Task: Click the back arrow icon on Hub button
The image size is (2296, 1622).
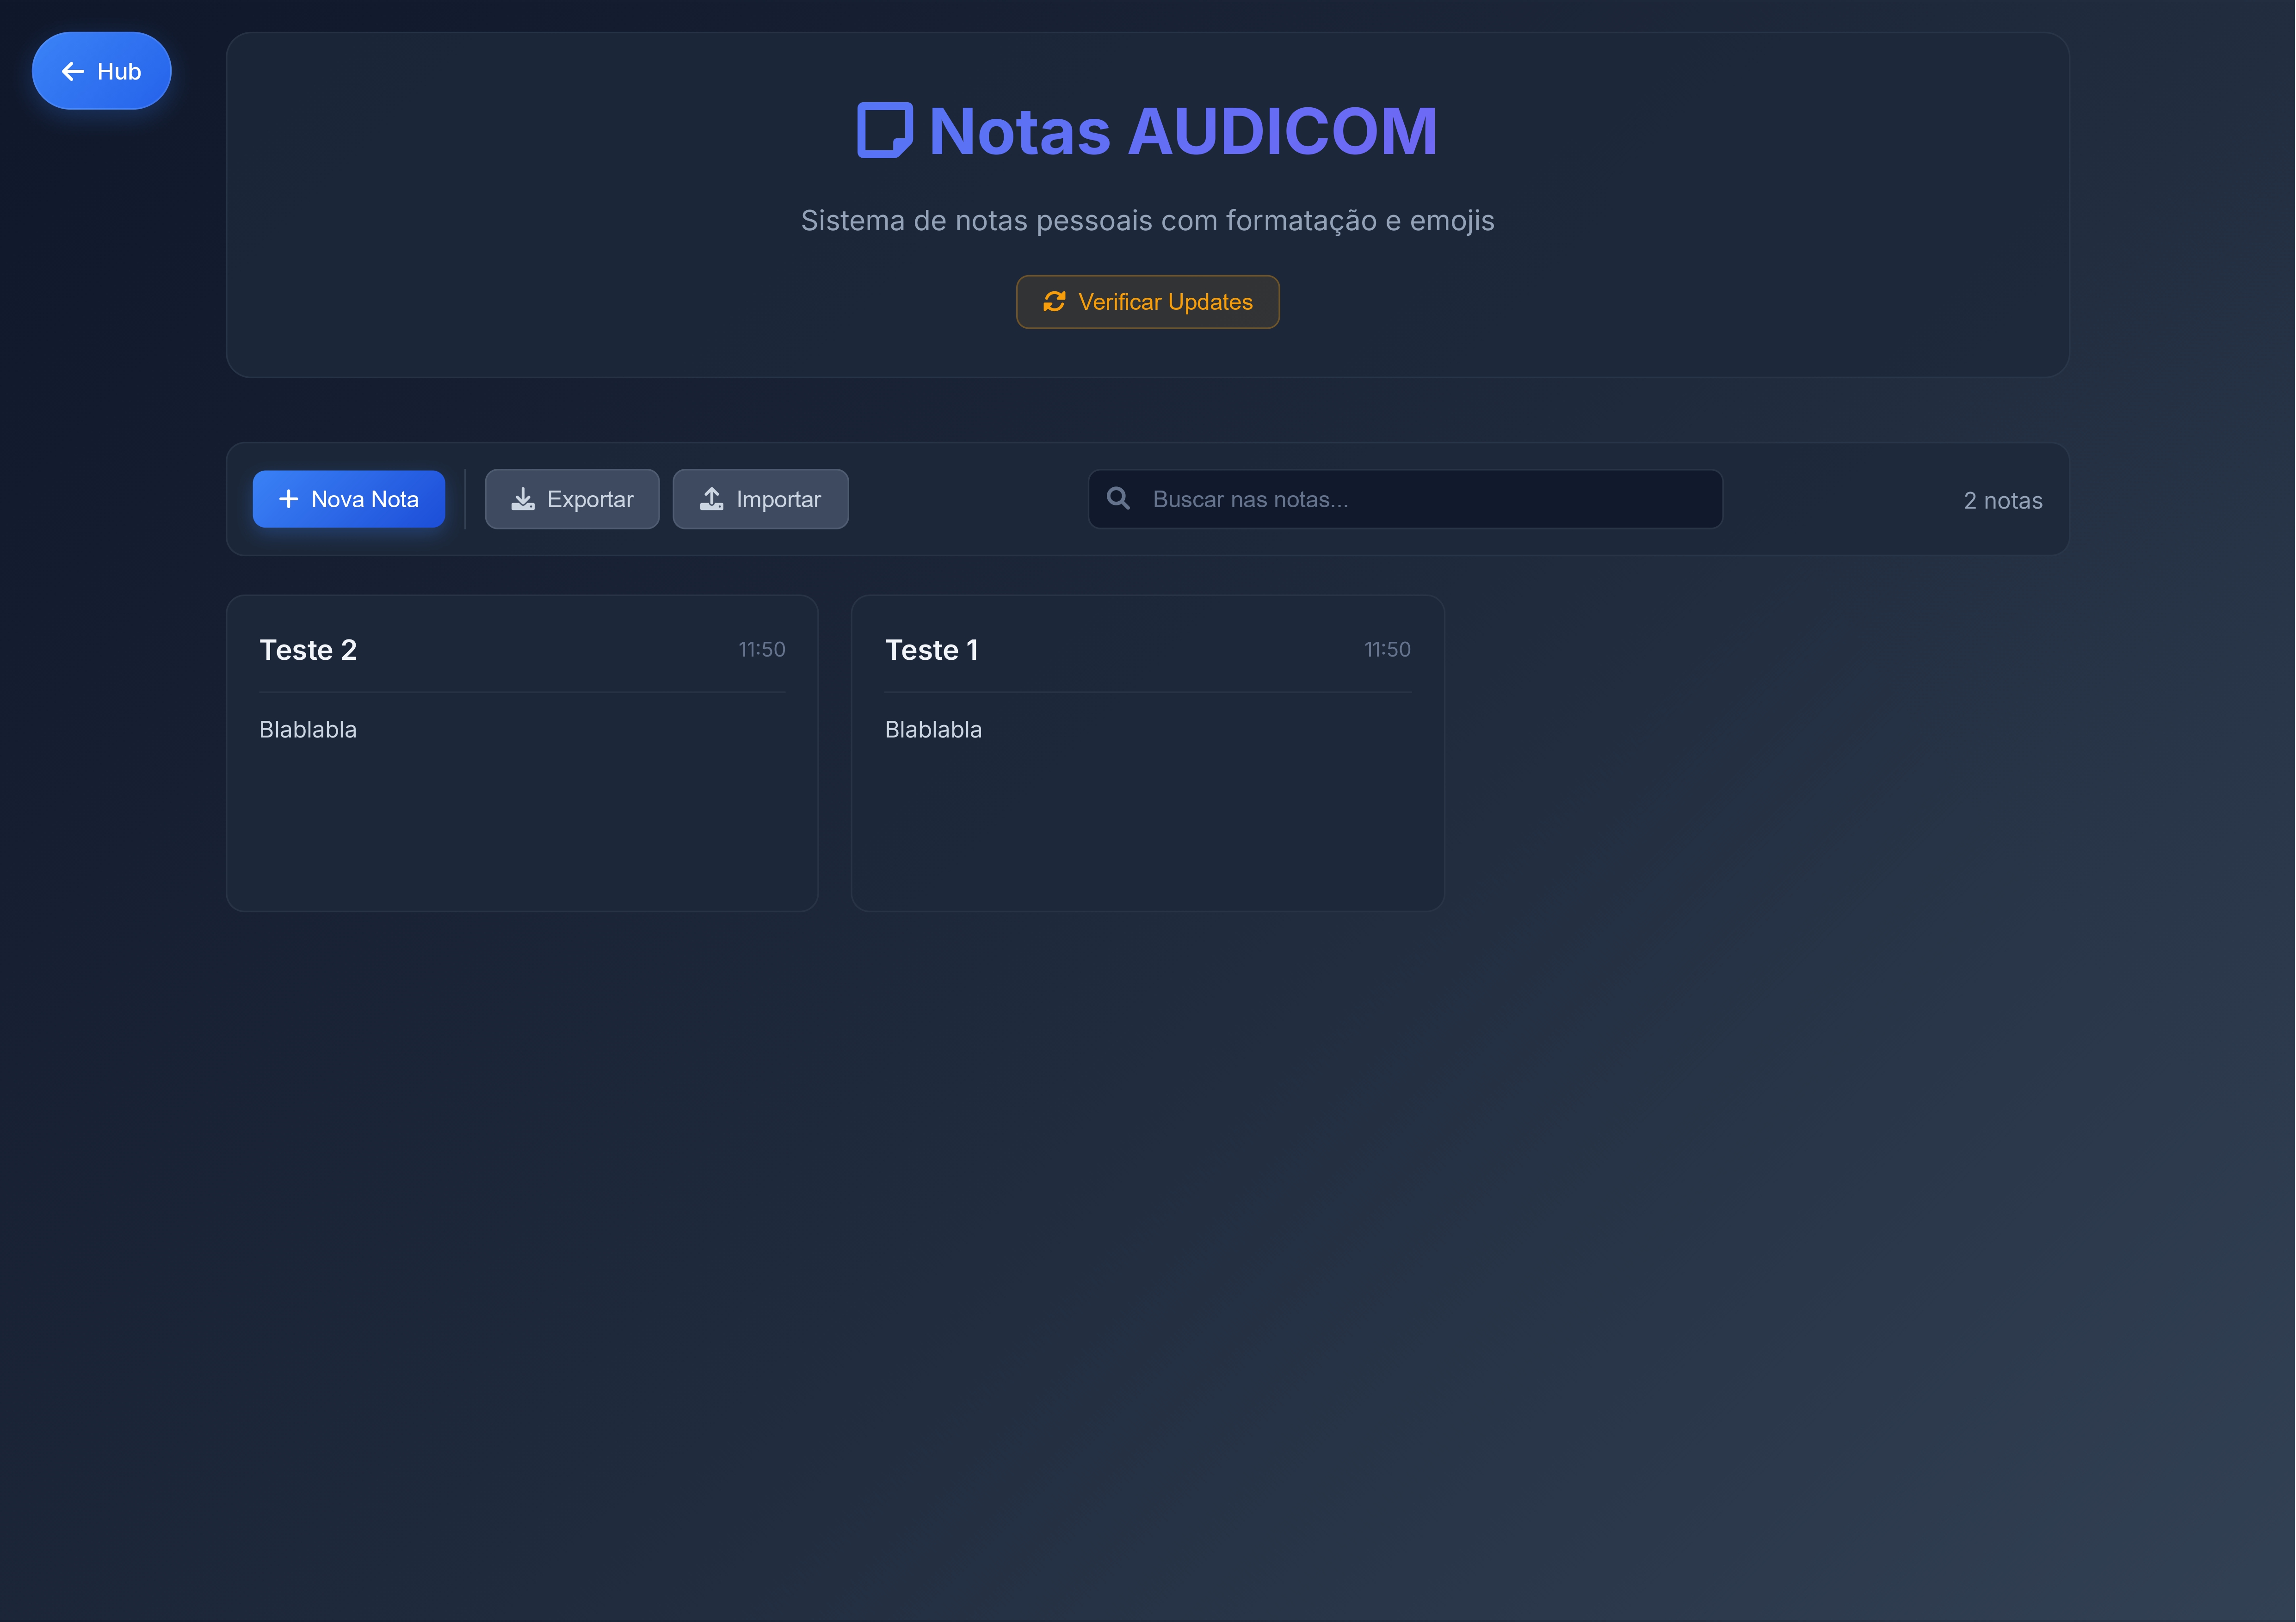Action: (72, 71)
